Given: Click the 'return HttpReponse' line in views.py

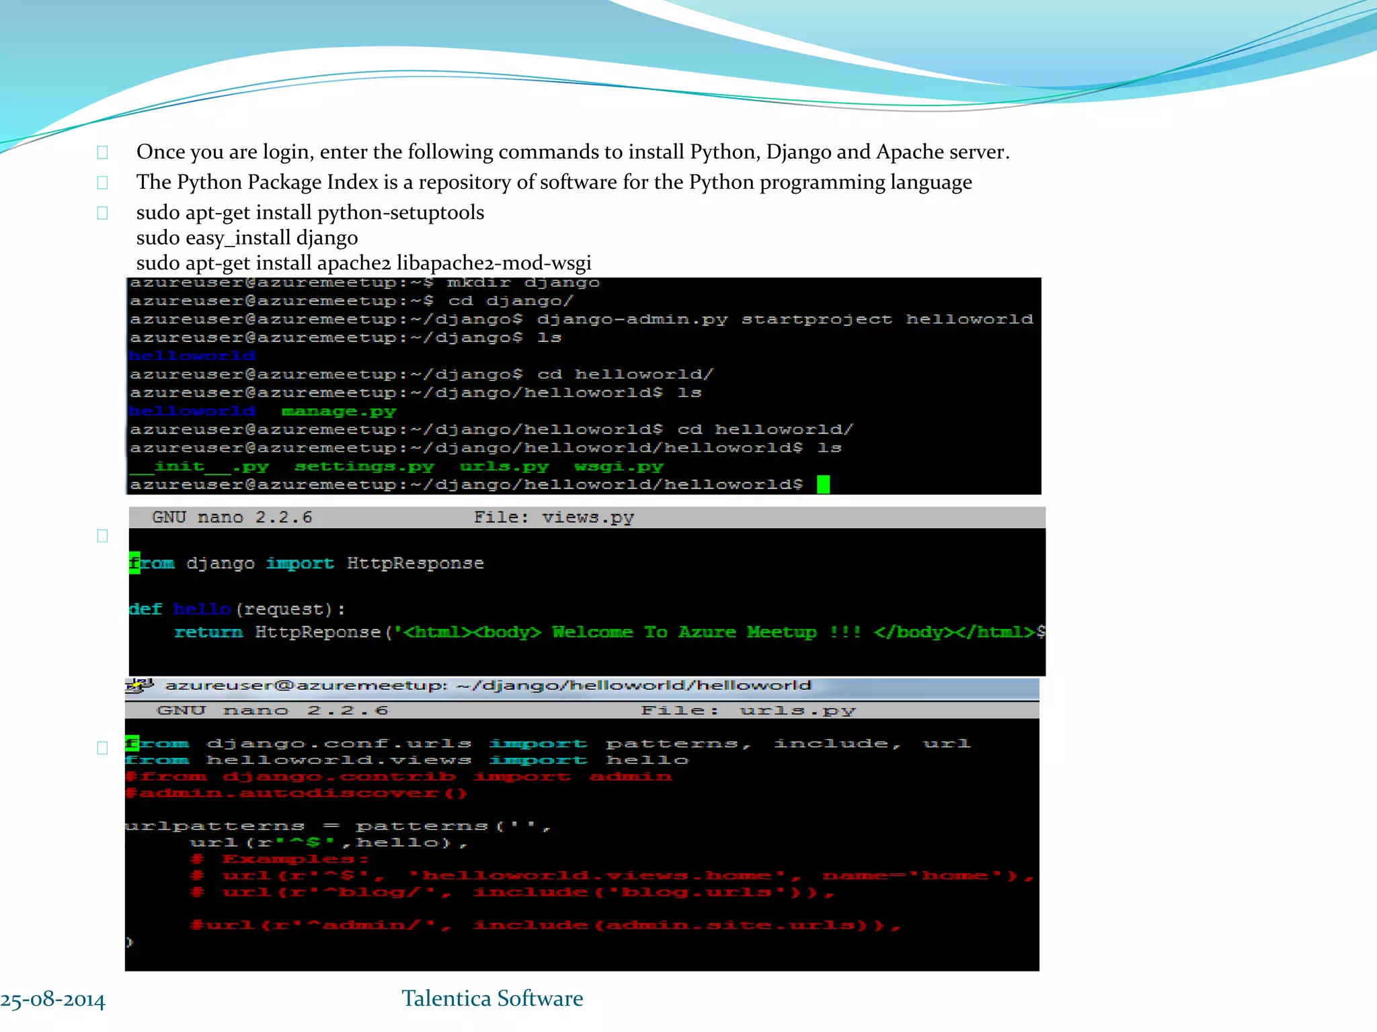Looking at the screenshot, I should 610,632.
